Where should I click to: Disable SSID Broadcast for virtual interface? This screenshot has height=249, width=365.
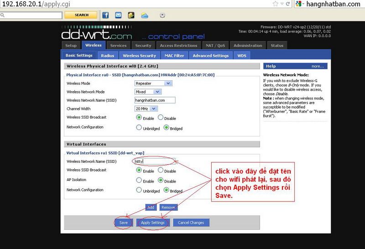(161, 170)
